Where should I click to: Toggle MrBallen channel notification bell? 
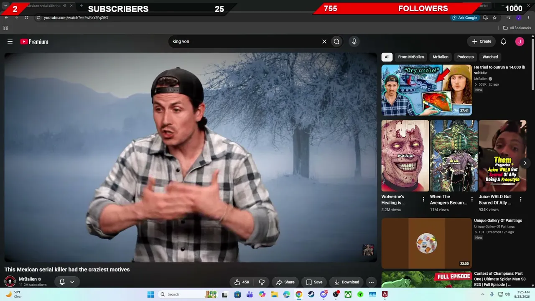pos(62,282)
